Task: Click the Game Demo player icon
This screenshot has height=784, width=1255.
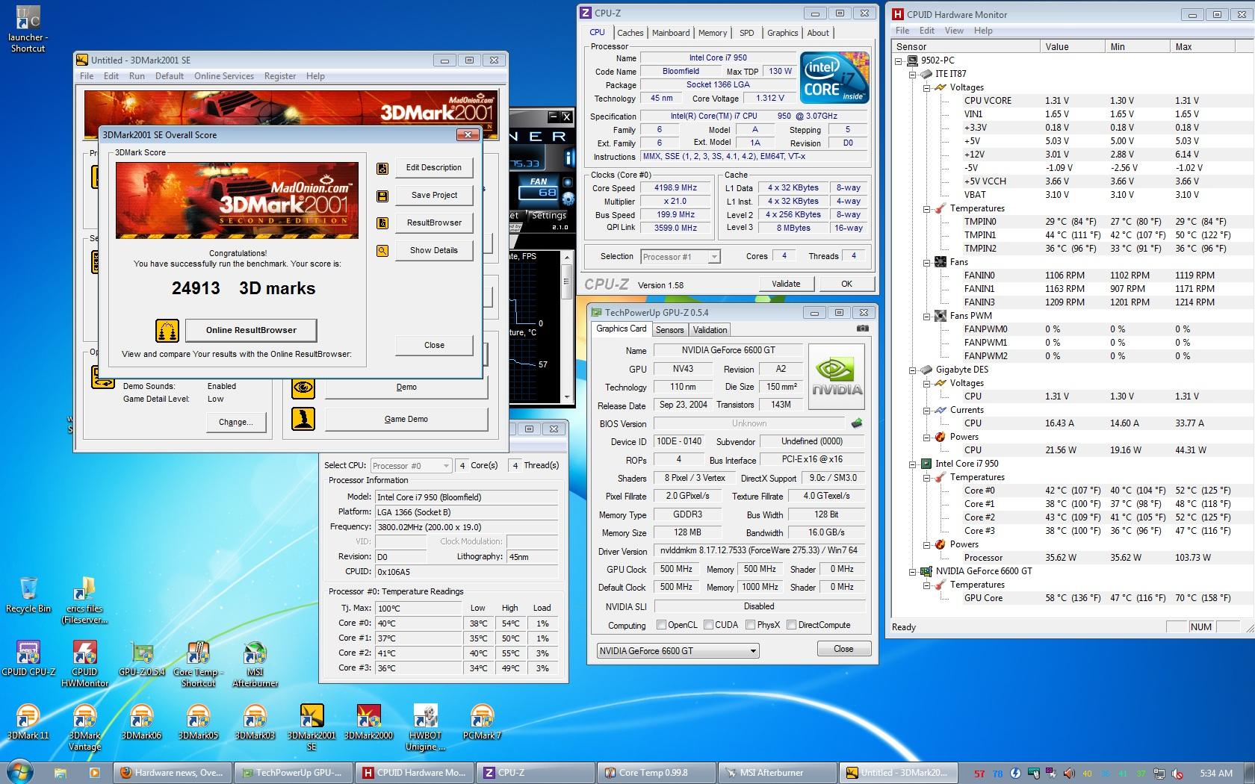Action: [x=303, y=419]
